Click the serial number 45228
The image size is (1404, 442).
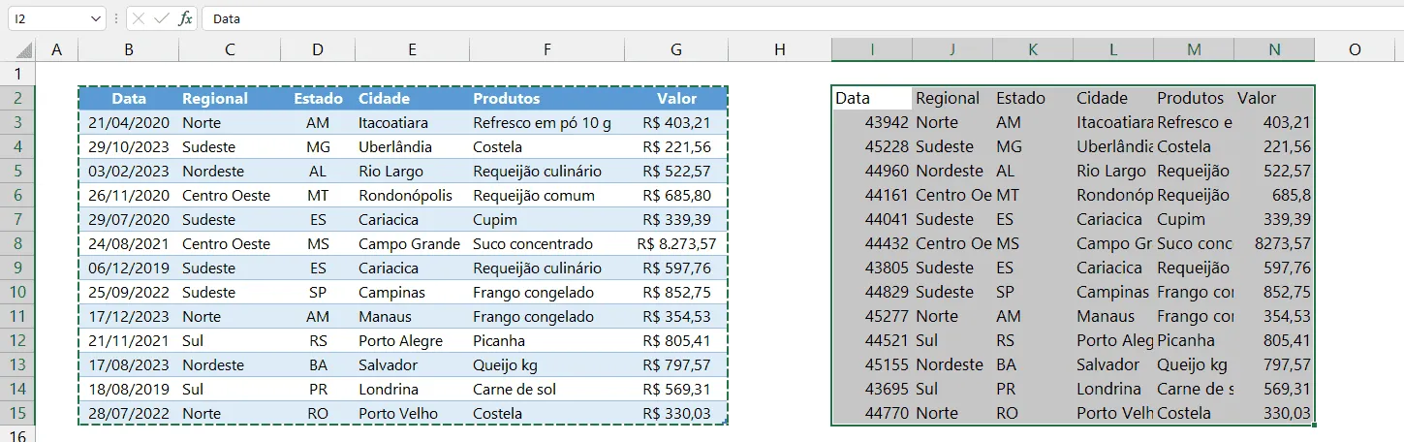point(872,146)
